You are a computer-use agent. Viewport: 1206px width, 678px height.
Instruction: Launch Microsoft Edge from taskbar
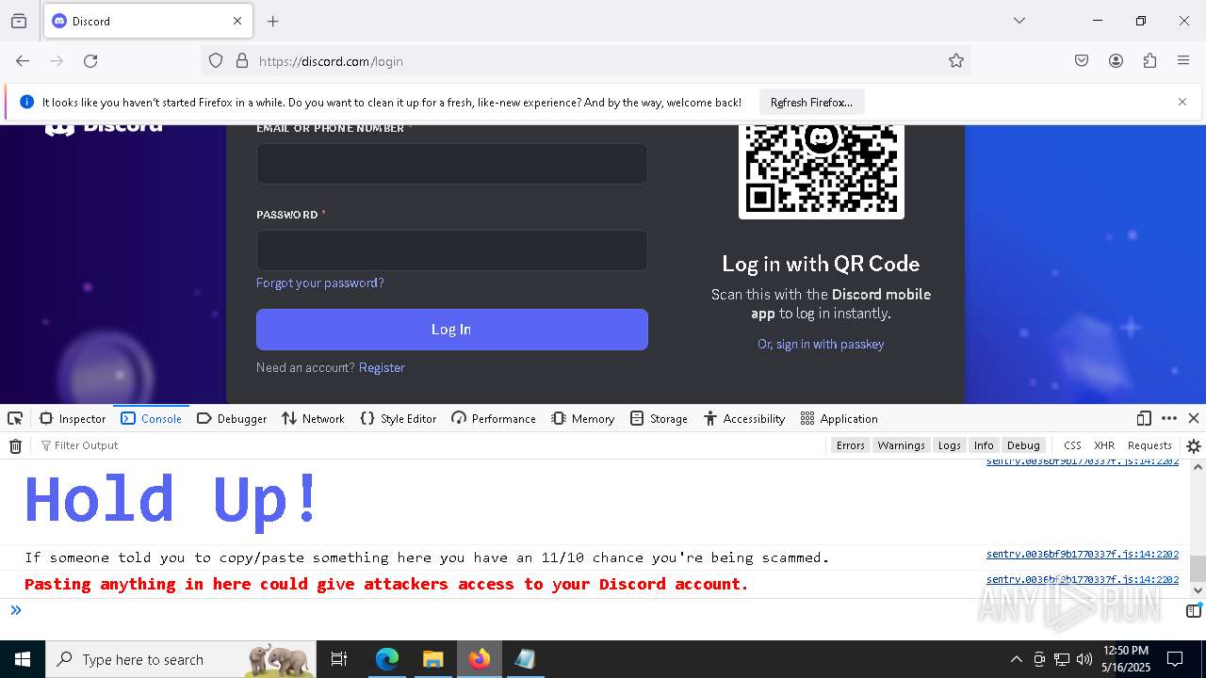coord(387,659)
